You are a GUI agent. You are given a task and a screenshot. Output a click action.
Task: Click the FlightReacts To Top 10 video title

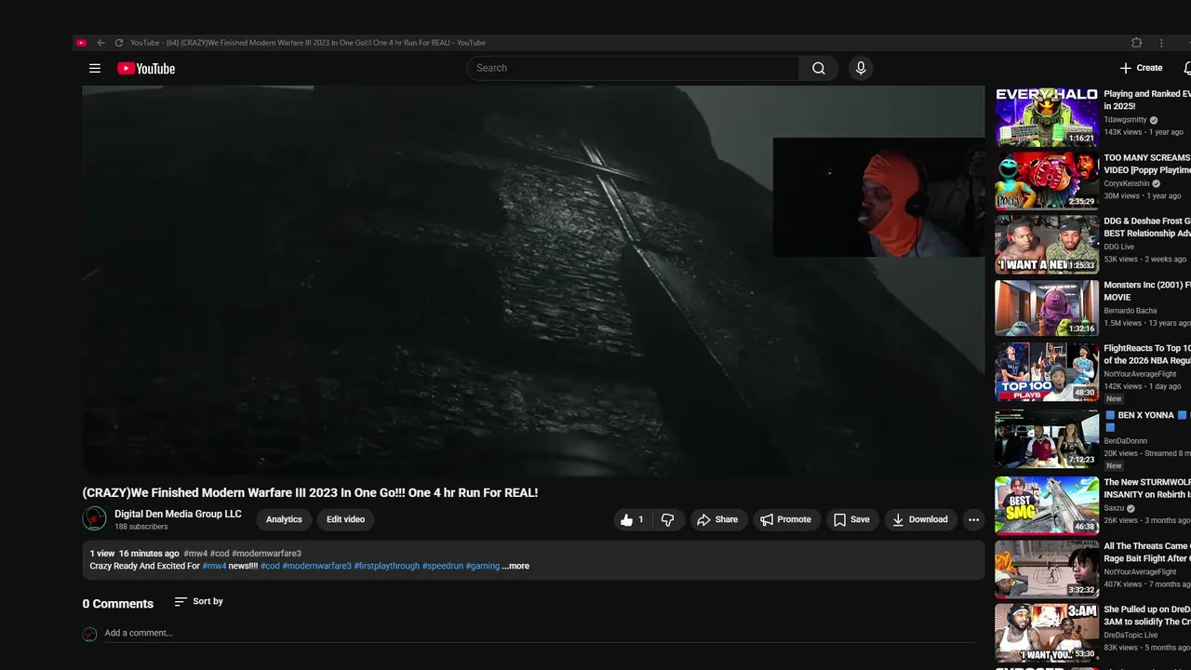coord(1147,355)
